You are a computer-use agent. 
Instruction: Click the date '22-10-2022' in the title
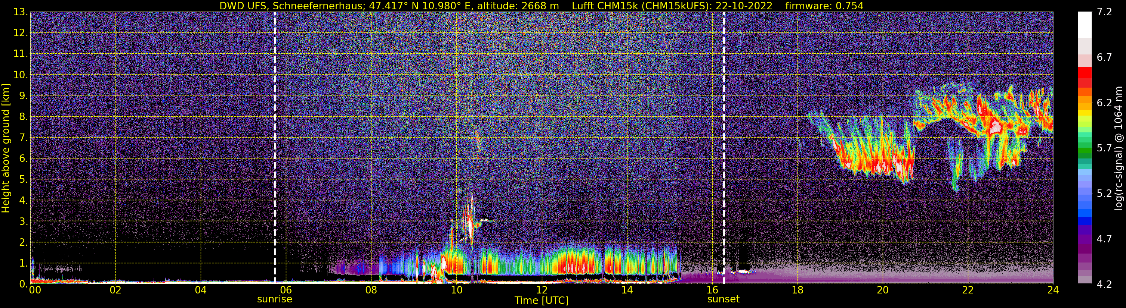744,6
